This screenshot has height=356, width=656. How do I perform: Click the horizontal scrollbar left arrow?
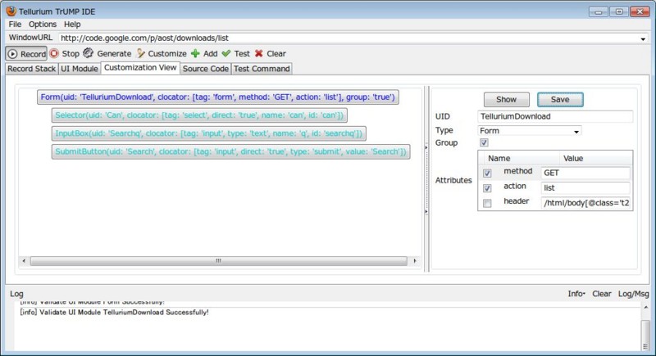(24, 261)
